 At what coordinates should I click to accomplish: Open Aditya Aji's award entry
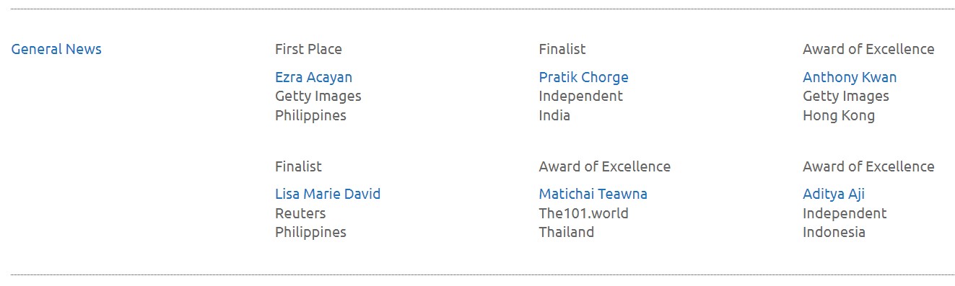click(834, 194)
